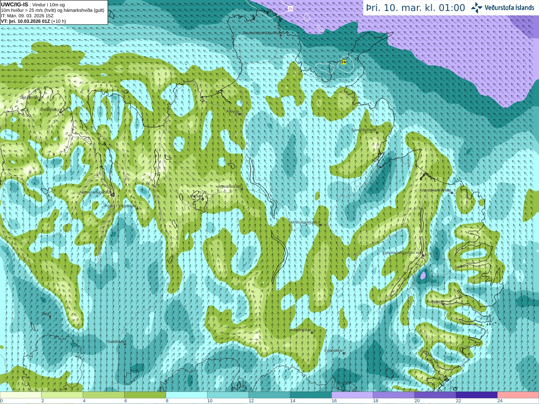Select the Ólafsfjörður station label

point(51,110)
